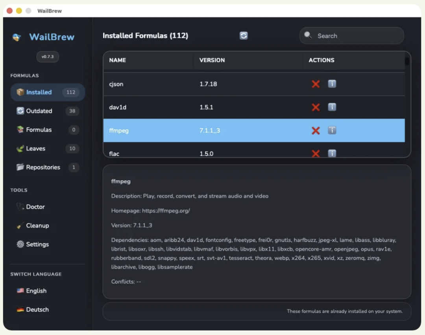Remove dav1d with its red X icon
425x335 pixels.
[x=316, y=107]
